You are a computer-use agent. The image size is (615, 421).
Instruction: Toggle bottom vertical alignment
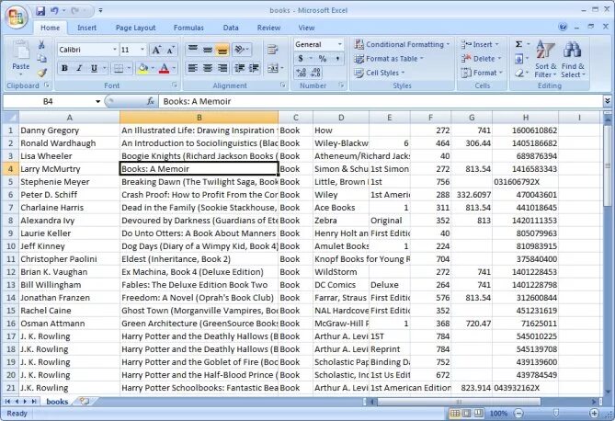222,50
